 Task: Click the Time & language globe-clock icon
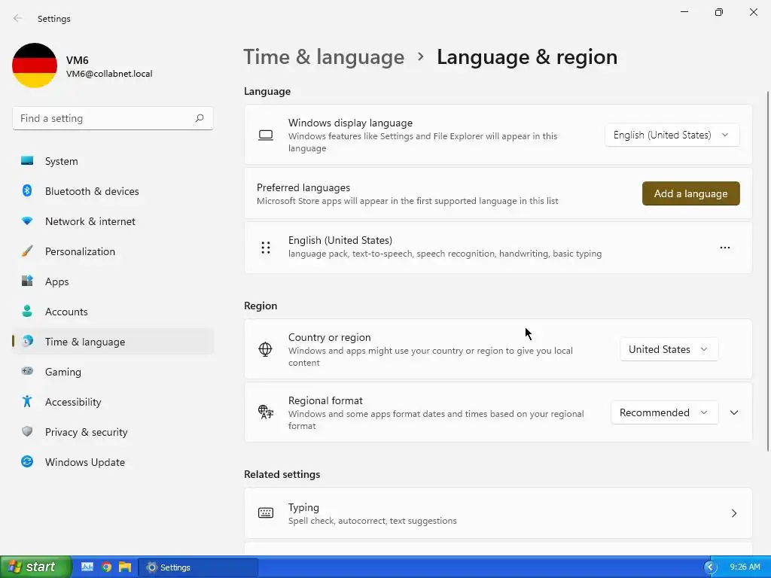pos(28,341)
